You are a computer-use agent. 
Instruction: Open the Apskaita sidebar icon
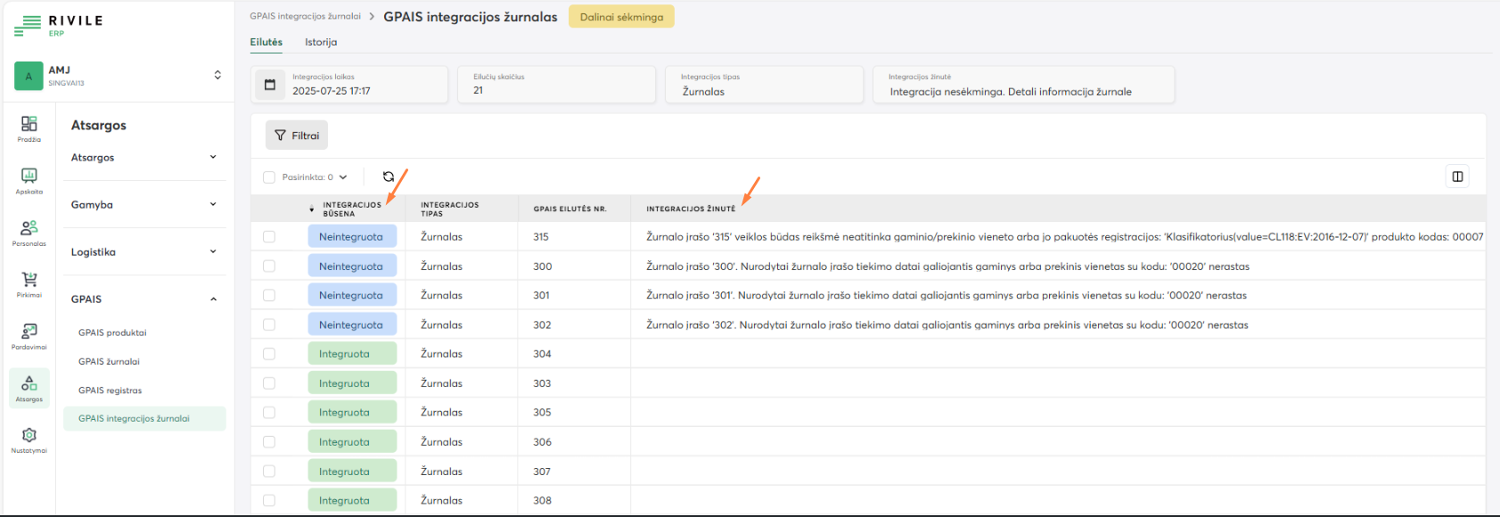(29, 176)
